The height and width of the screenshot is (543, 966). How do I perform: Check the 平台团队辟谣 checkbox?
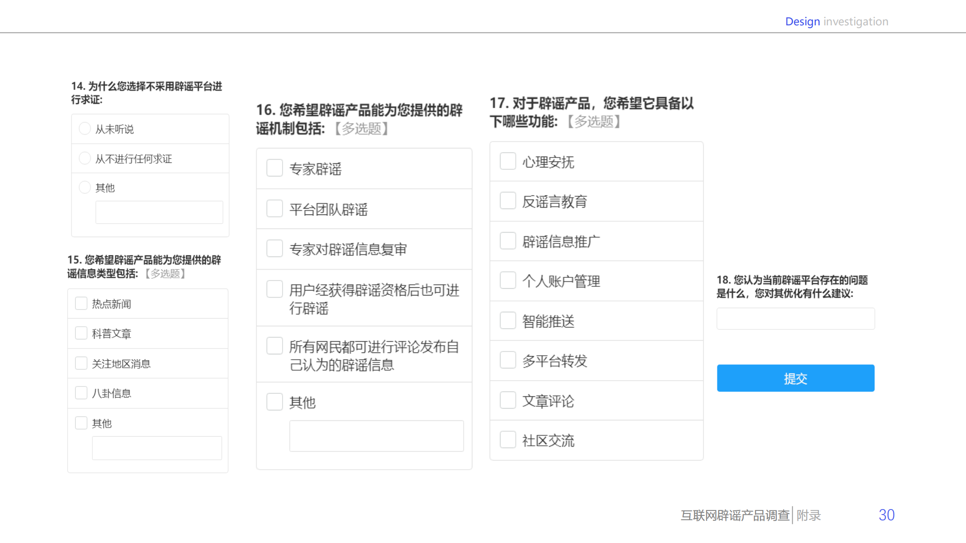pyautogui.click(x=274, y=208)
